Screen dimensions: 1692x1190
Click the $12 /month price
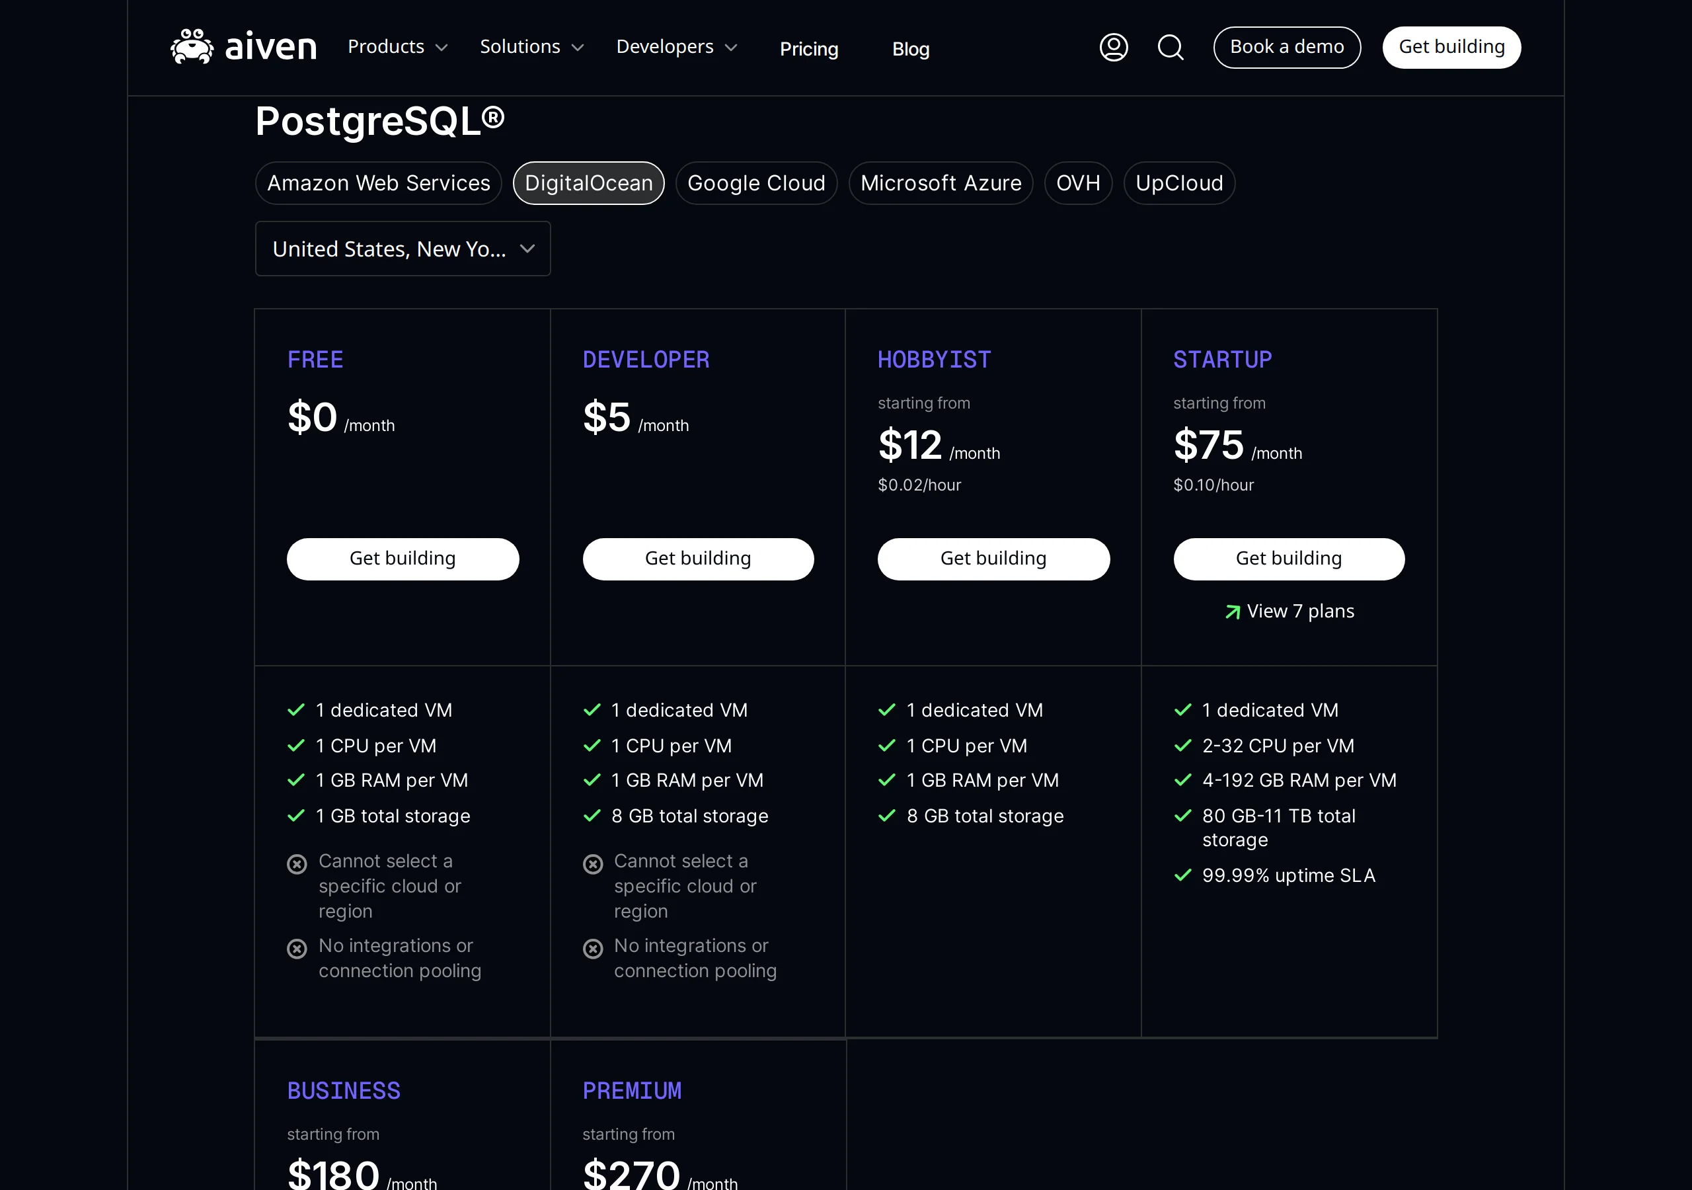939,446
